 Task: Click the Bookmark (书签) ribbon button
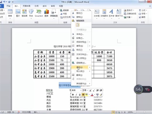pos(63,14)
